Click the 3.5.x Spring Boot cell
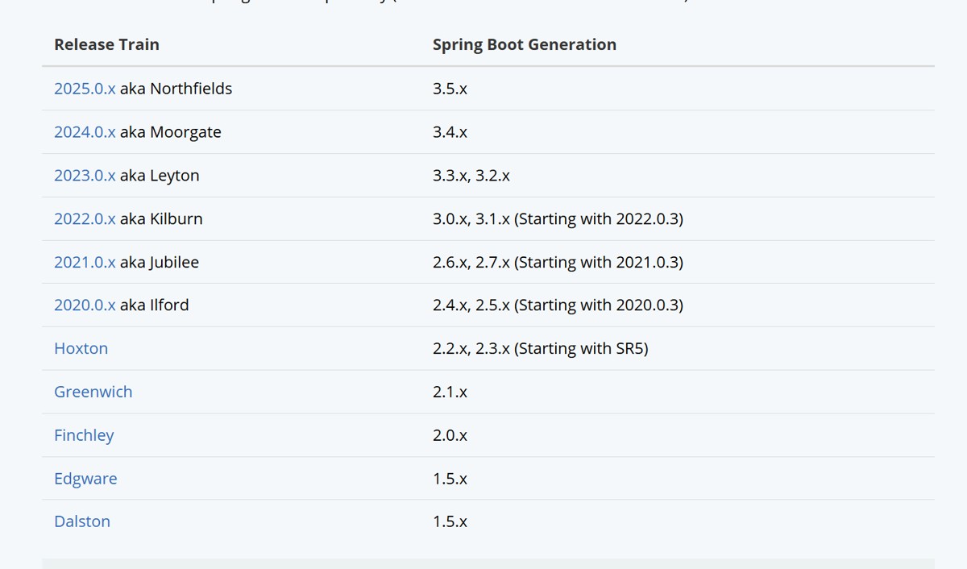 [450, 89]
